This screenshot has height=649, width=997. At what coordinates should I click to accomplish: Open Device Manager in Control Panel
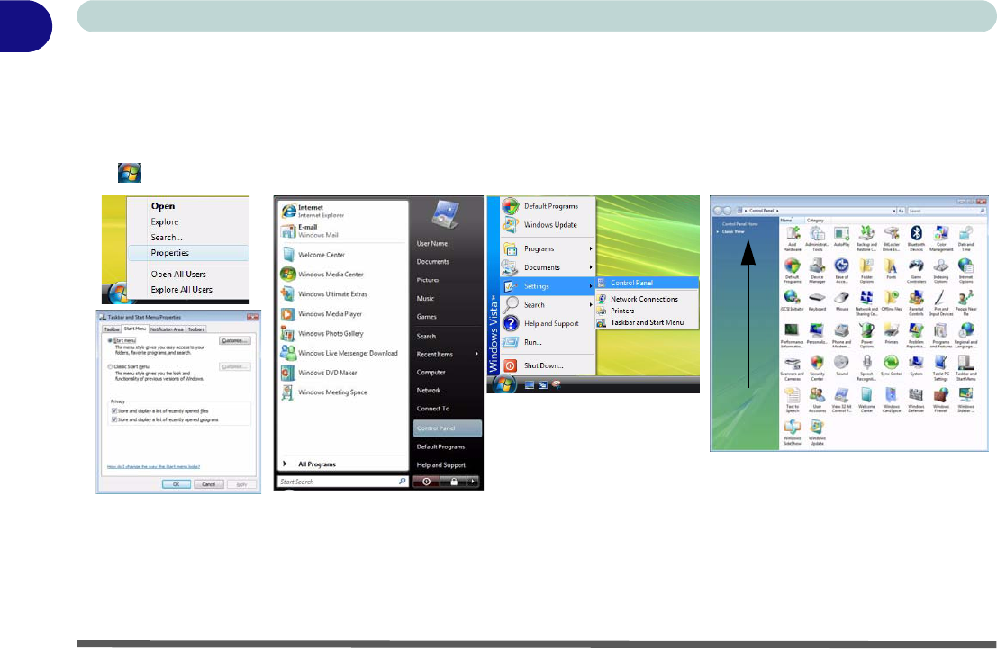click(x=817, y=271)
